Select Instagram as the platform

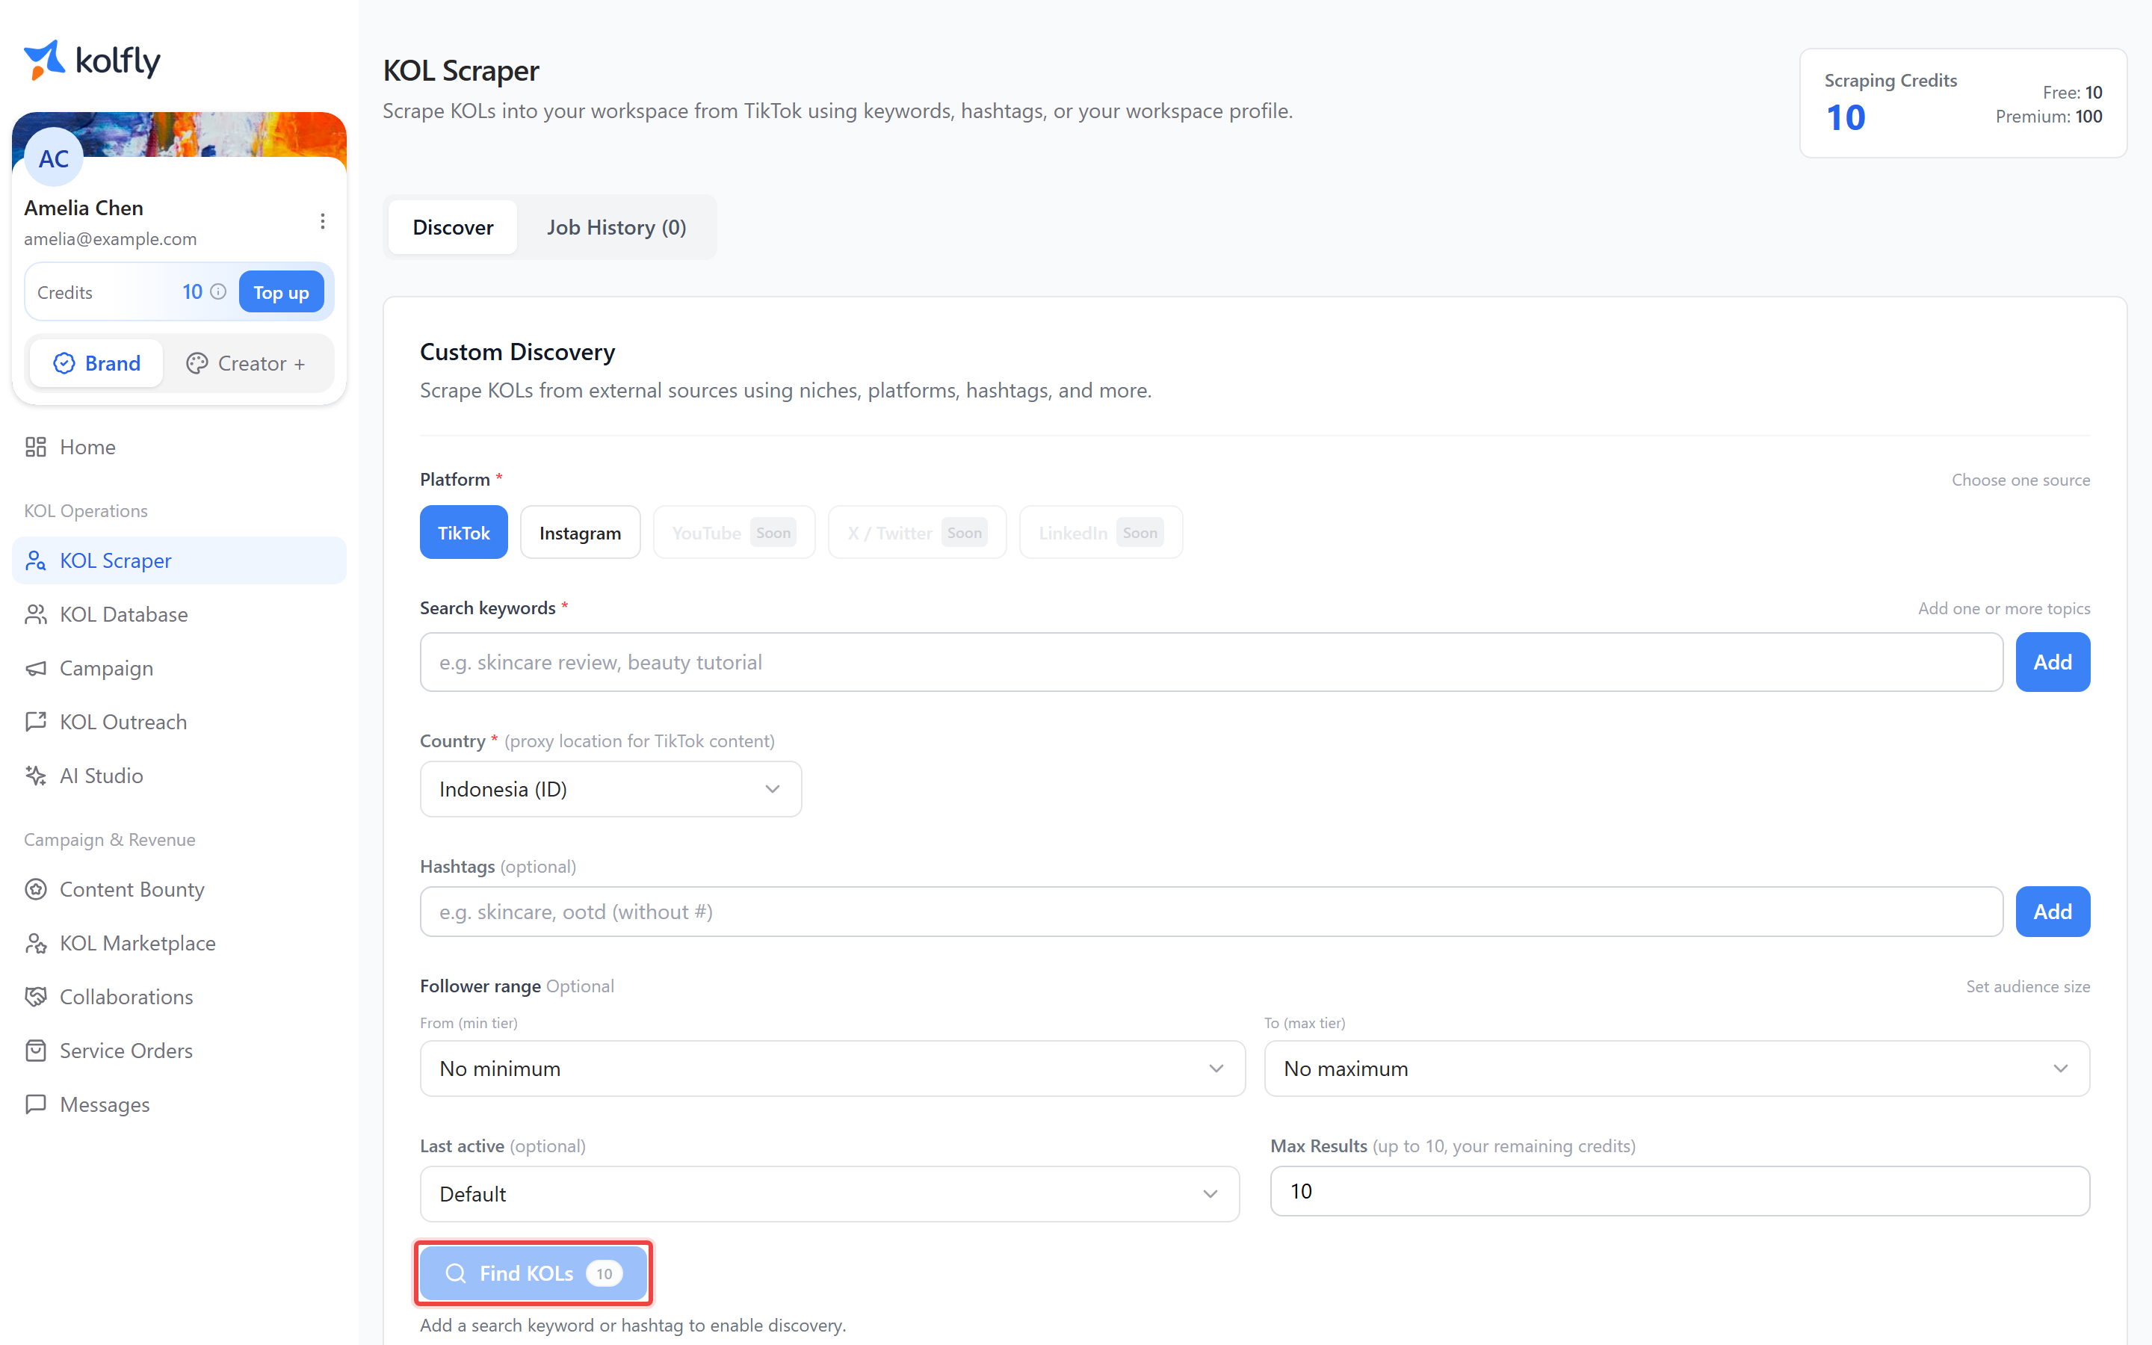click(580, 533)
